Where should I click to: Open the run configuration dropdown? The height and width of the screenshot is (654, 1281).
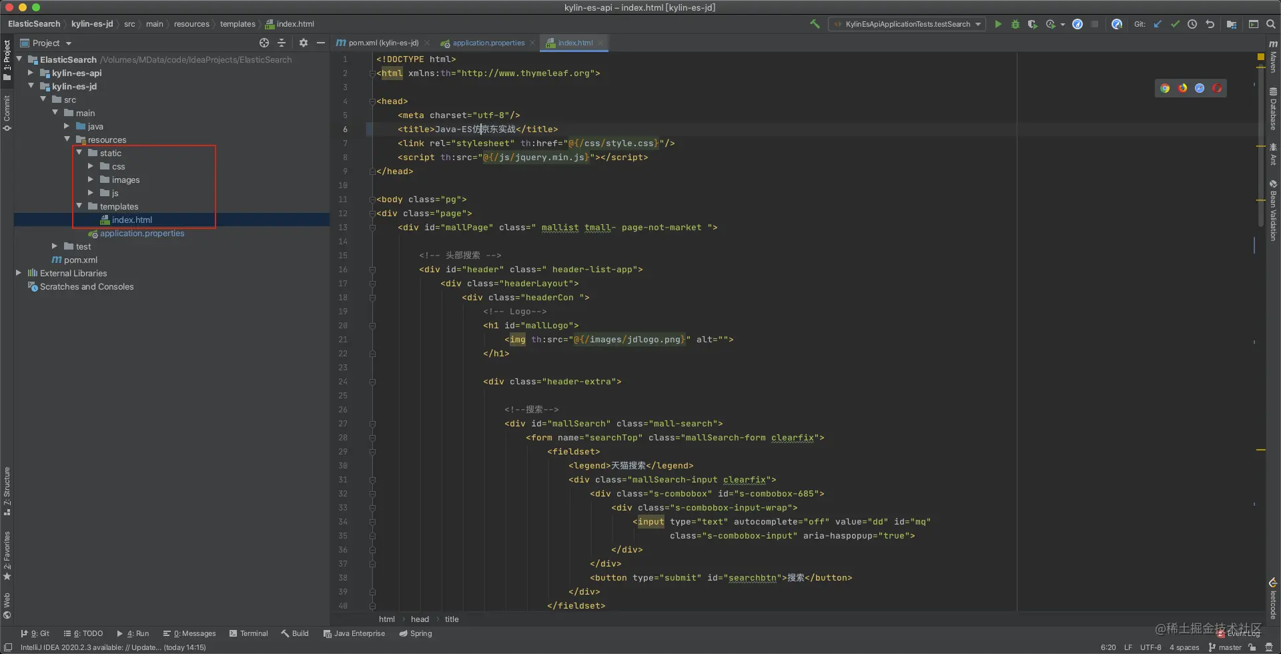point(907,24)
